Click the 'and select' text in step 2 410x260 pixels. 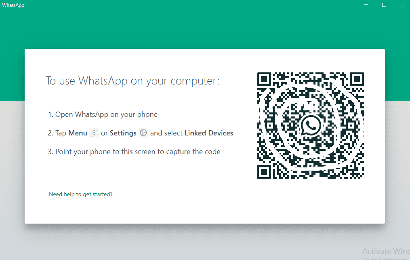(x=166, y=133)
